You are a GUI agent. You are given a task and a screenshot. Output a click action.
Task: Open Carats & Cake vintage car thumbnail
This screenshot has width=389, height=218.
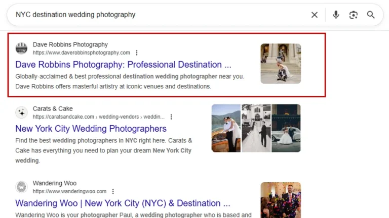286,128
